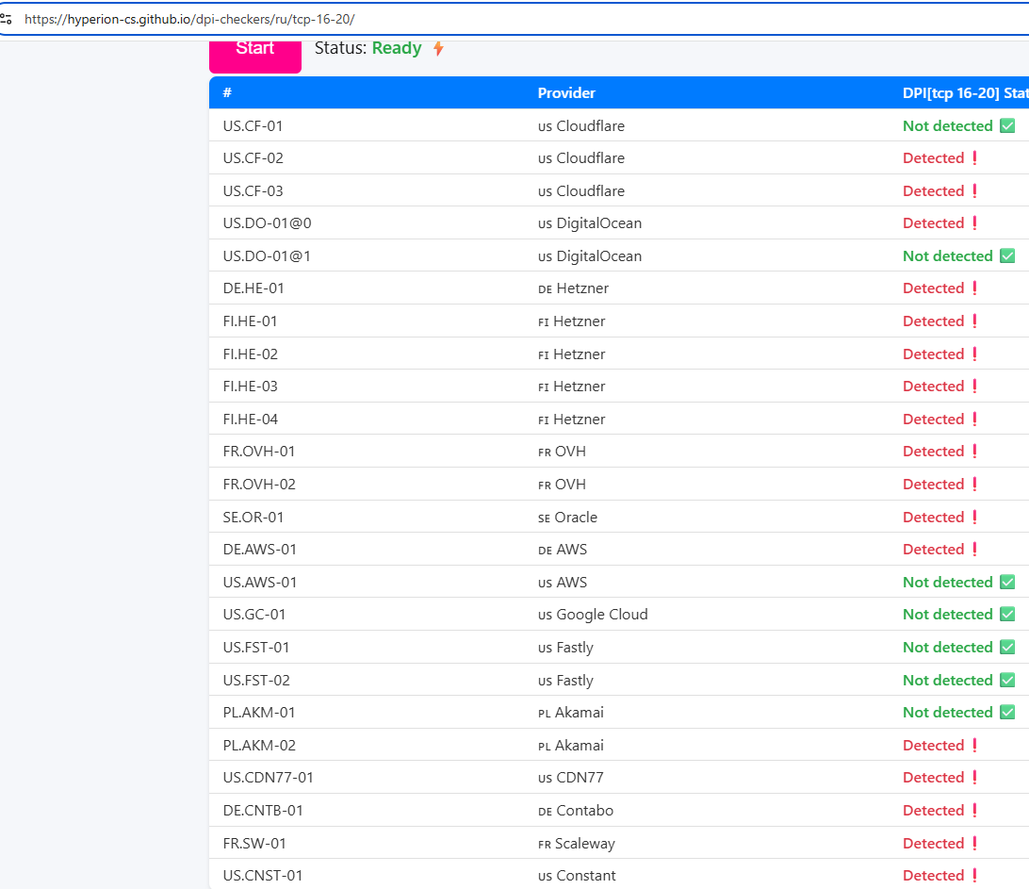1029x889 pixels.
Task: Click Detected text in US.CF-03 row
Action: point(933,191)
